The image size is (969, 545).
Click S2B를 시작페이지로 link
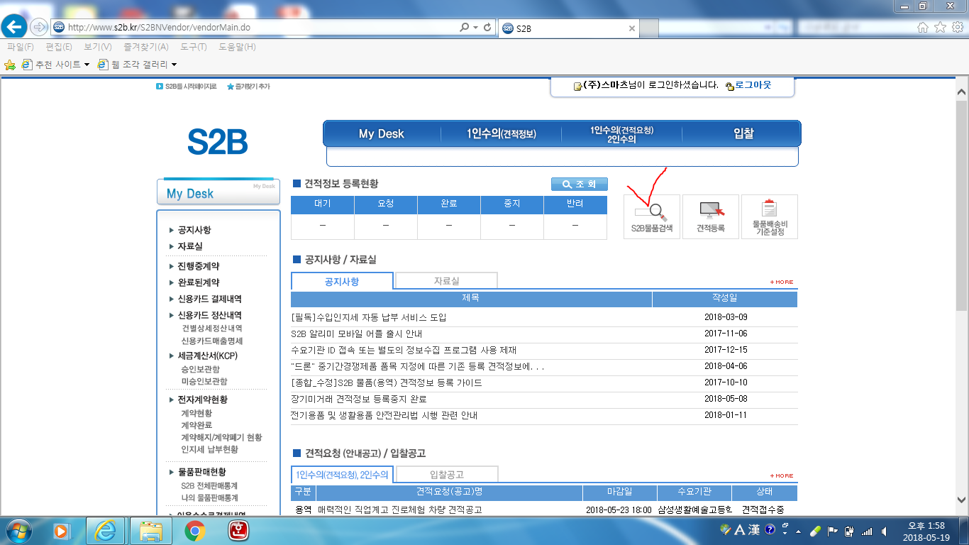click(x=186, y=87)
